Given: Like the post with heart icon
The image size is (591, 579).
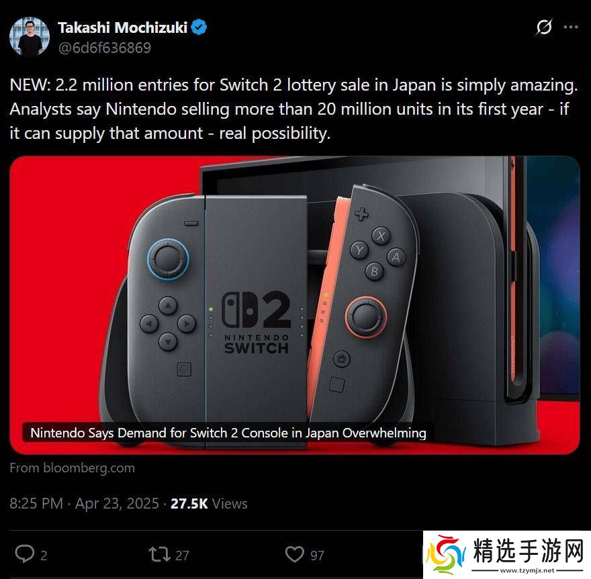Looking at the screenshot, I should point(294,554).
